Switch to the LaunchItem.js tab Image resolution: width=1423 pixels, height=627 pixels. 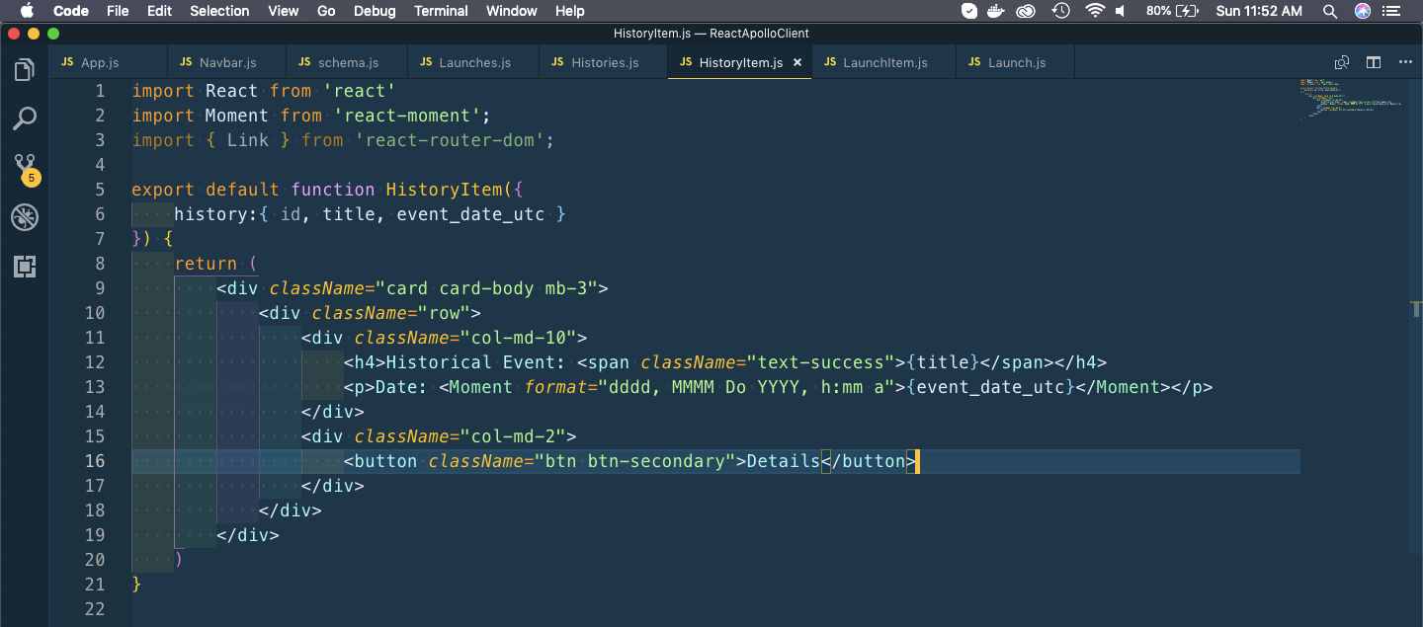click(883, 62)
